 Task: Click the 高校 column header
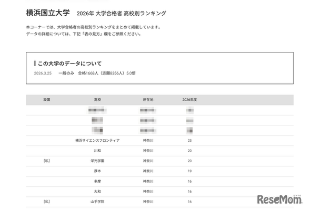click(x=97, y=100)
